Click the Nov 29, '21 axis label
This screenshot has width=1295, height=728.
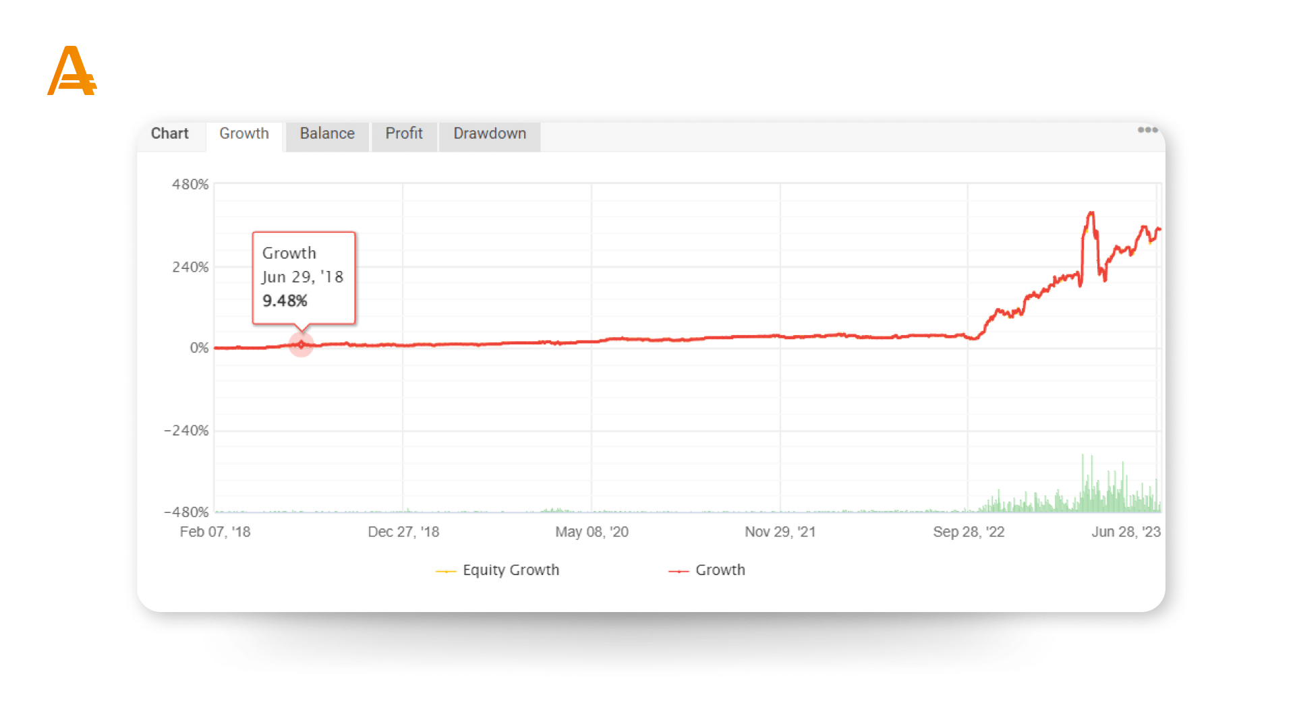780,532
